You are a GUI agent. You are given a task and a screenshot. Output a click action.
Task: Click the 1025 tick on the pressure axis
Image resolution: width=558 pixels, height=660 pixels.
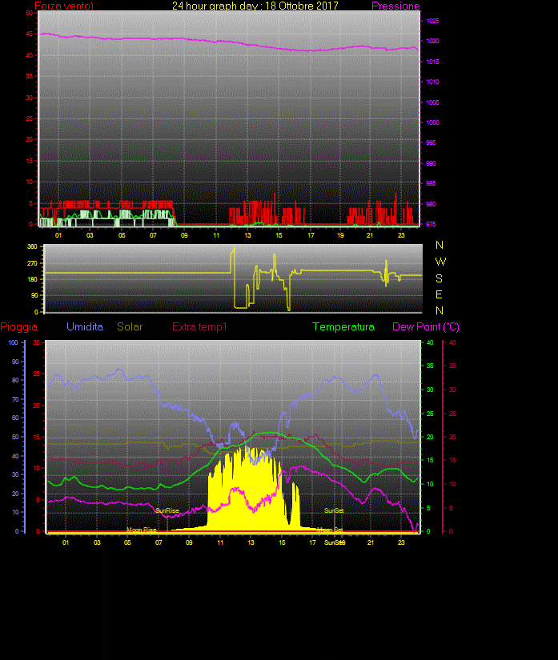432,21
